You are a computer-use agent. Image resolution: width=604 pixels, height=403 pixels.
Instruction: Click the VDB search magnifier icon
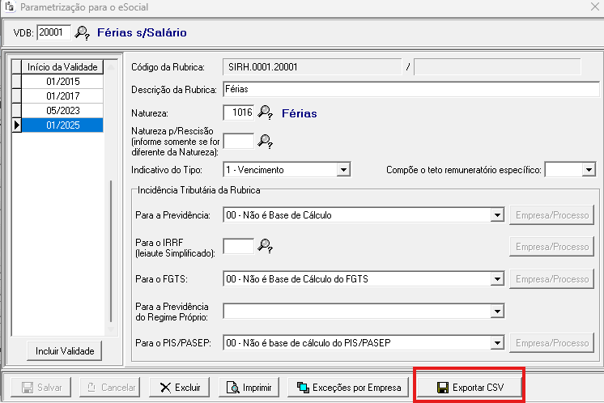pyautogui.click(x=83, y=32)
